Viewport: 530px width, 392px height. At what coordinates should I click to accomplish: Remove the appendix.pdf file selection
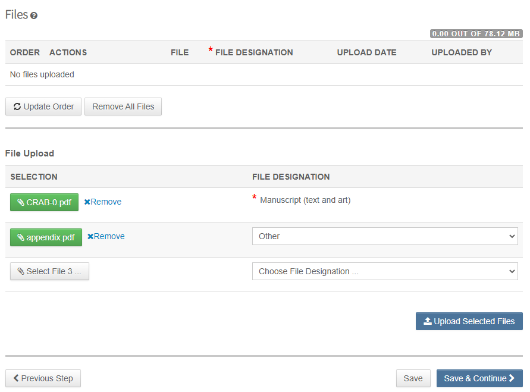click(106, 236)
